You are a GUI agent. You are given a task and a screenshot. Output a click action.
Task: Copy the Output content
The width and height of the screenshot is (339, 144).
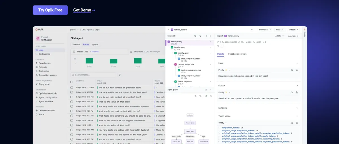tap(297, 92)
